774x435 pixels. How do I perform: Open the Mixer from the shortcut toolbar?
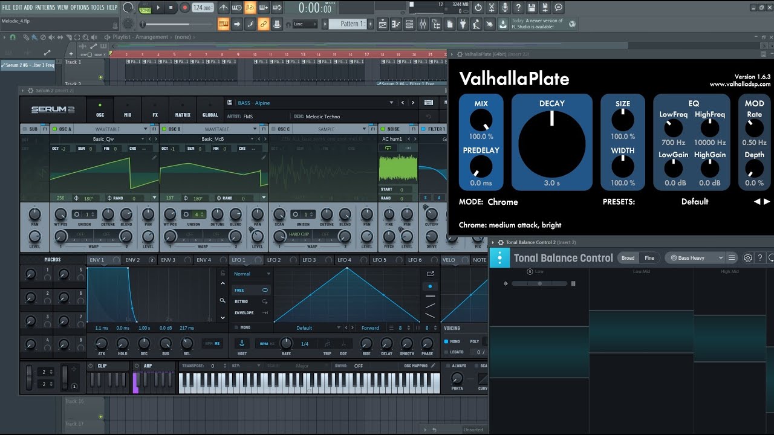(422, 24)
